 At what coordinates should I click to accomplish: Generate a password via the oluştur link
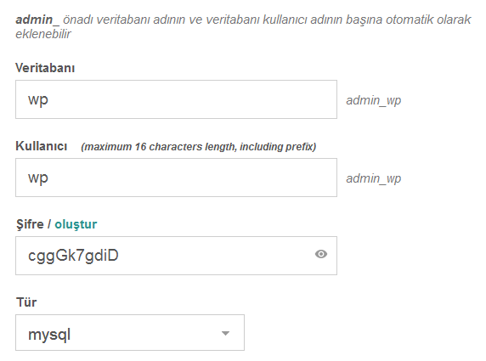(76, 224)
